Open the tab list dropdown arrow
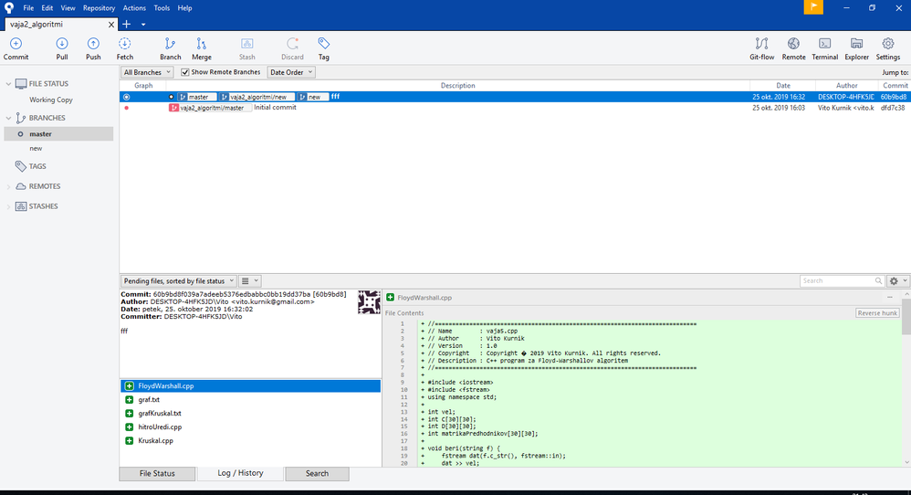 tap(143, 25)
